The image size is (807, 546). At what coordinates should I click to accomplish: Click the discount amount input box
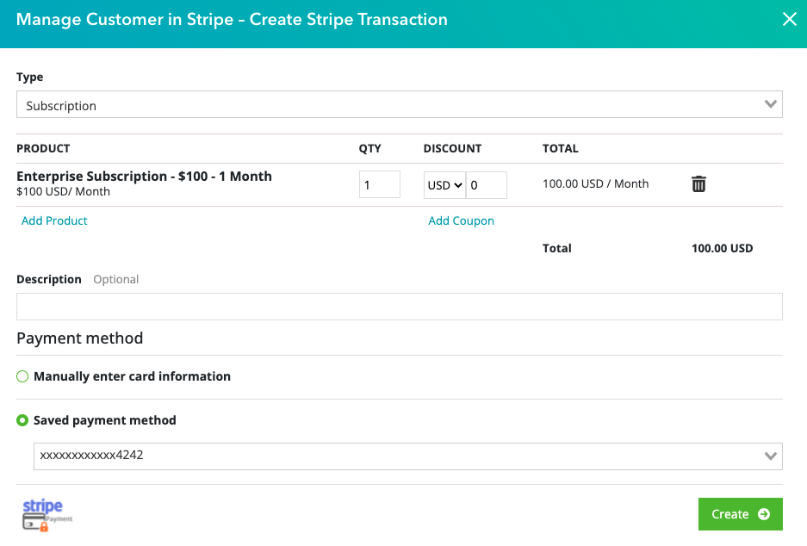(x=486, y=185)
